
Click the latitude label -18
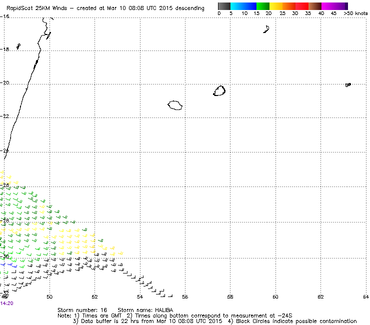point(4,49)
